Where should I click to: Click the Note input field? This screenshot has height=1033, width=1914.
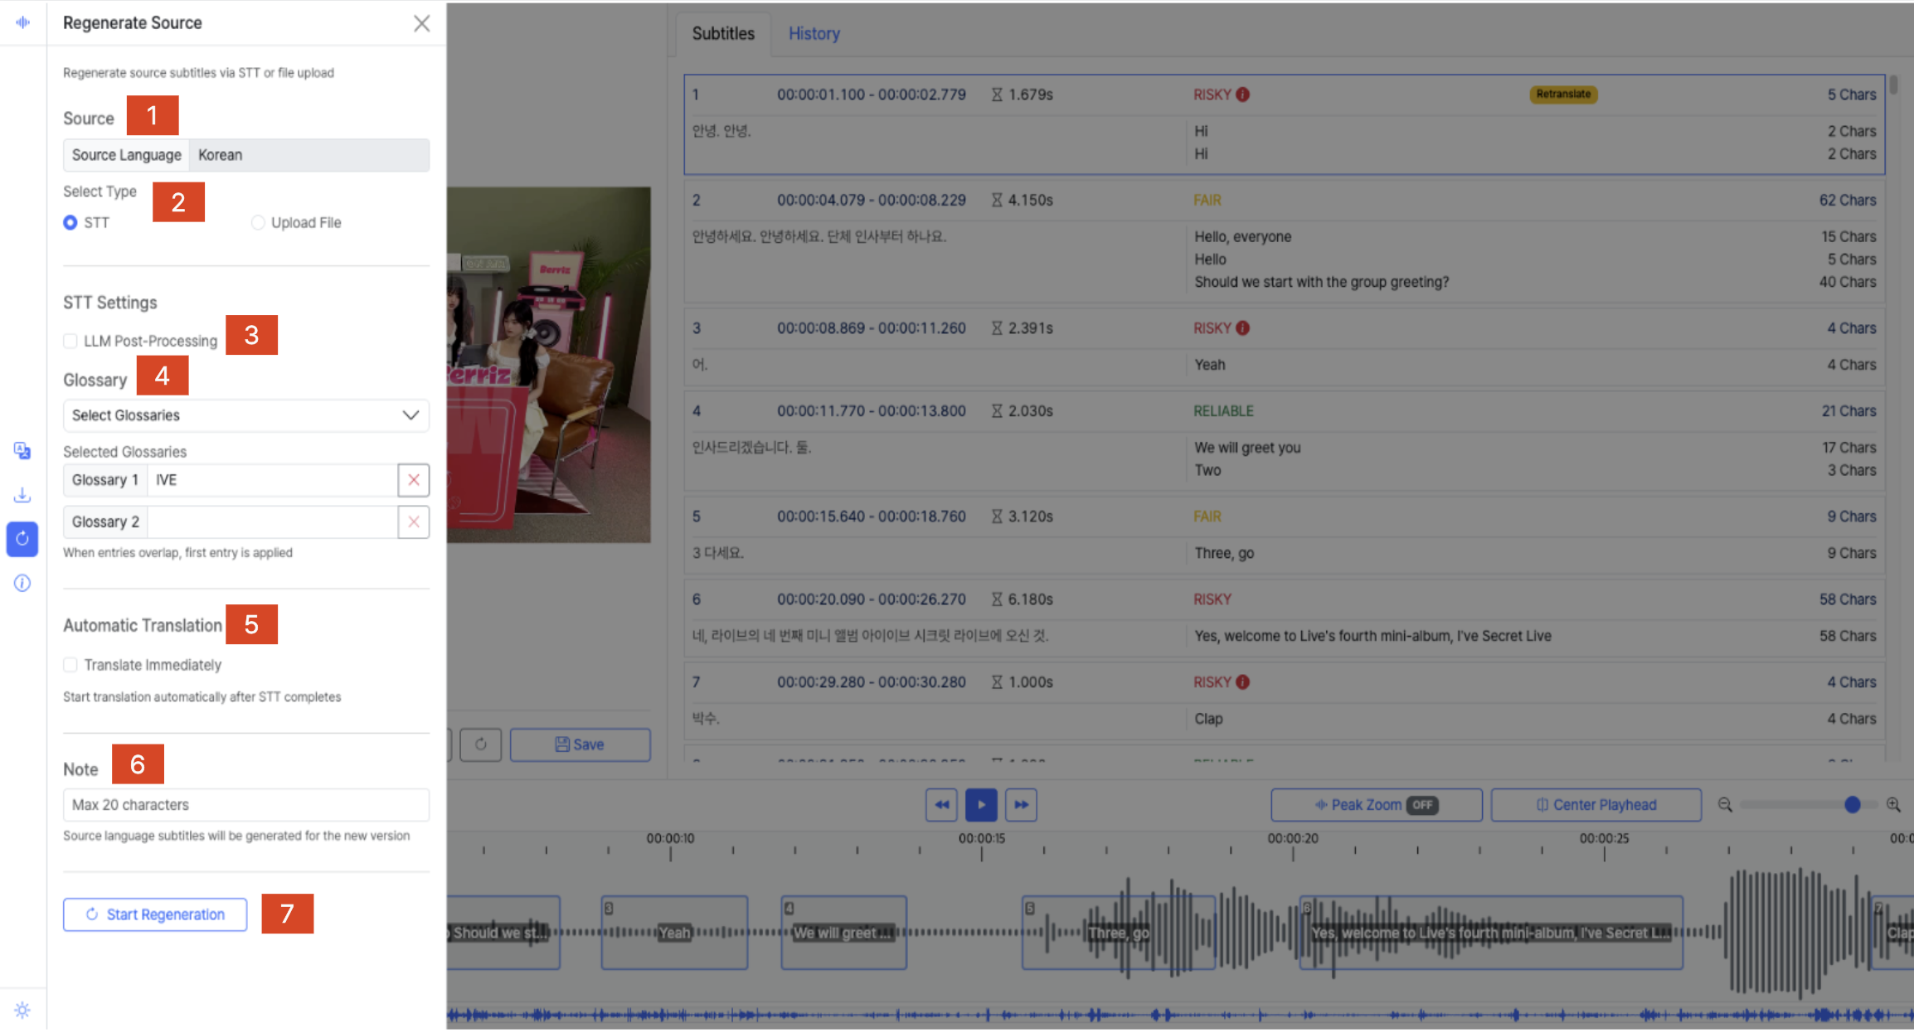click(x=246, y=805)
